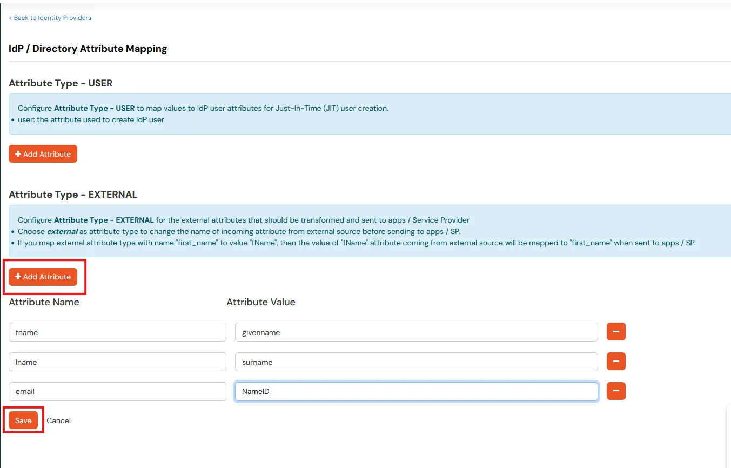This screenshot has height=468, width=731.
Task: Click the back chevron next to Identity Providers
Action: tap(10, 17)
